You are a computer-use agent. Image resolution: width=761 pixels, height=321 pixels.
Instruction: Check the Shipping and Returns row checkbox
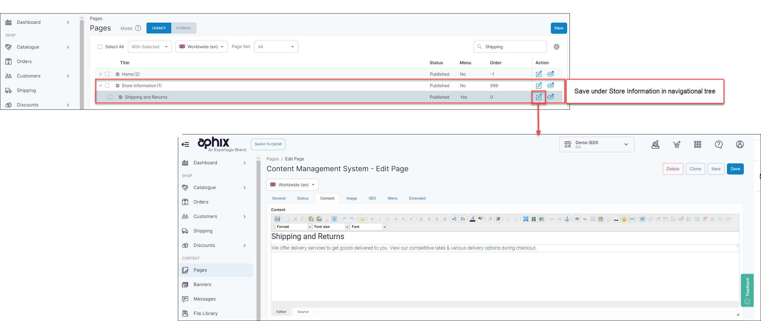point(110,97)
